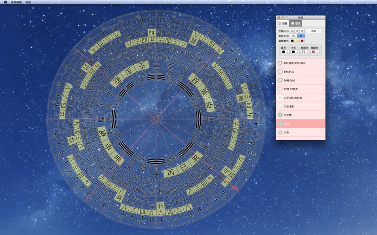Image resolution: width=377 pixels, height=235 pixels.
Task: Pick the yellow compass color swatch
Action: click(x=297, y=41)
